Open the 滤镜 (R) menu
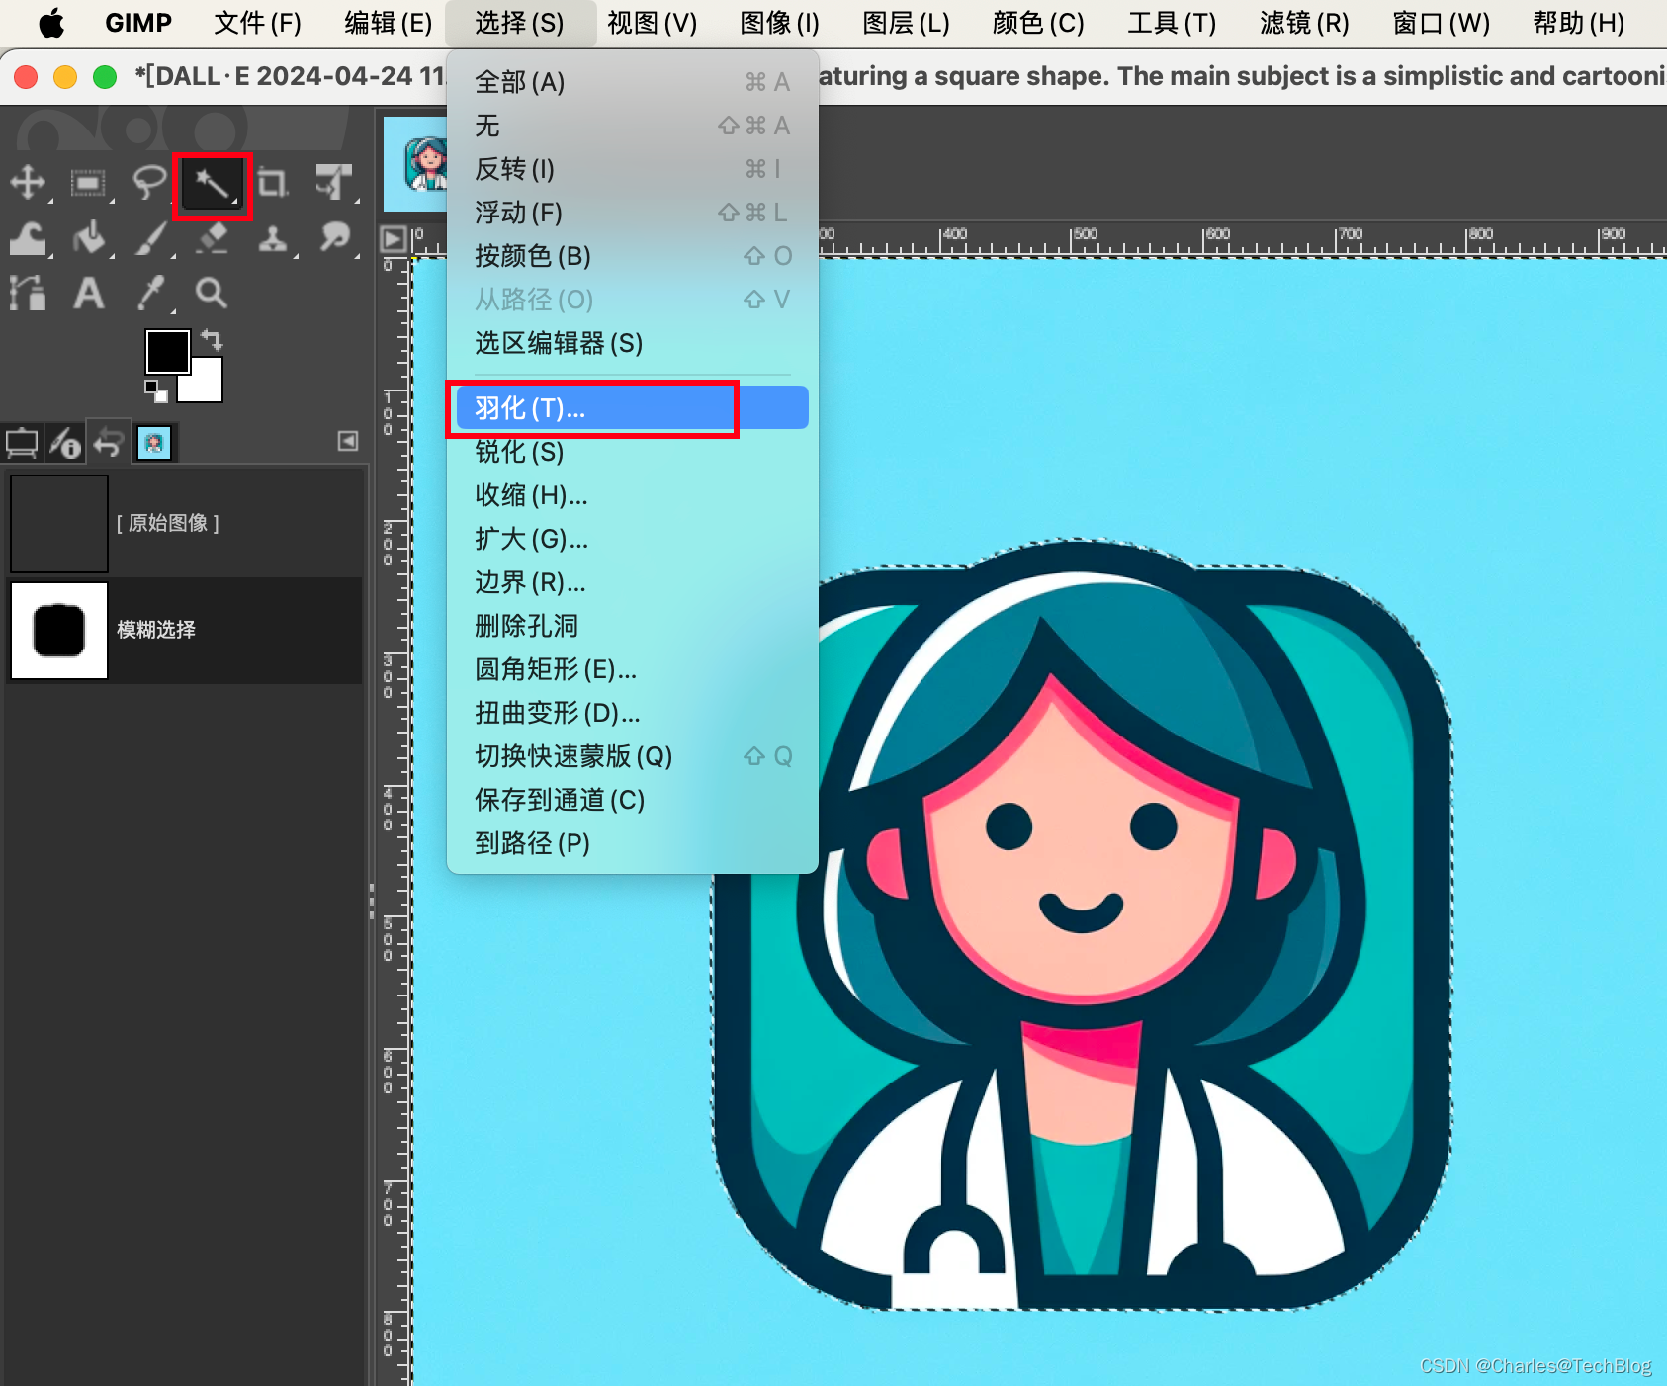1667x1386 pixels. click(x=1305, y=23)
